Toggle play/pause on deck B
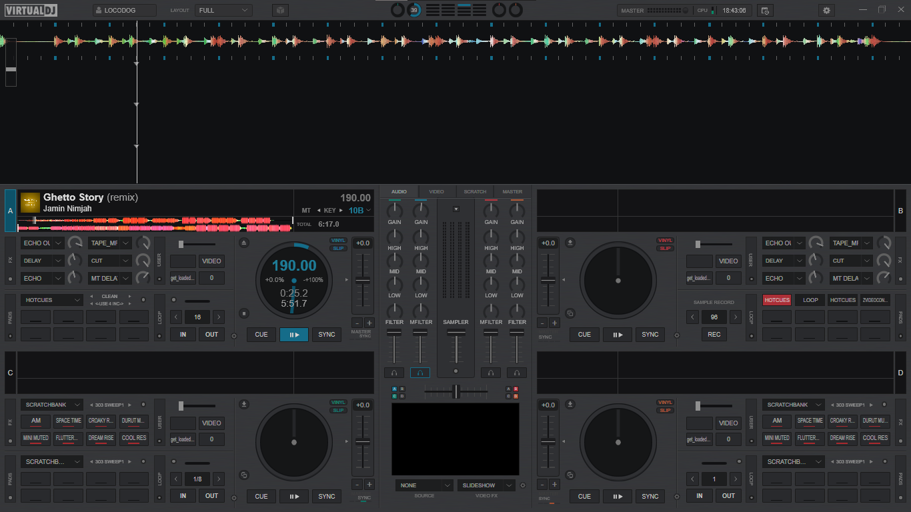Screen dimensions: 911x512 point(618,335)
